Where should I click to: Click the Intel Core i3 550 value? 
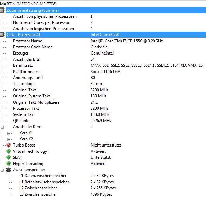[105, 35]
